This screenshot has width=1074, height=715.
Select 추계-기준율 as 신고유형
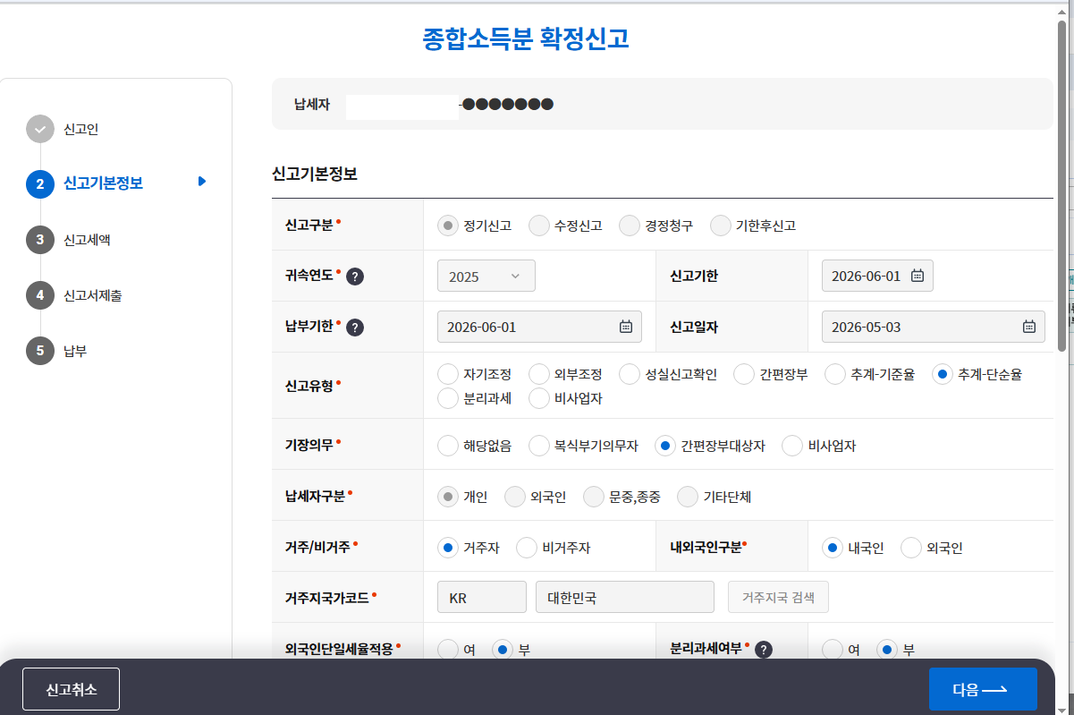point(835,374)
